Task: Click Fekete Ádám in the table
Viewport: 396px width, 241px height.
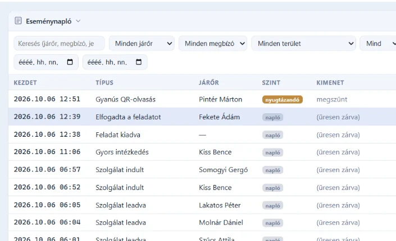Action: tap(219, 117)
